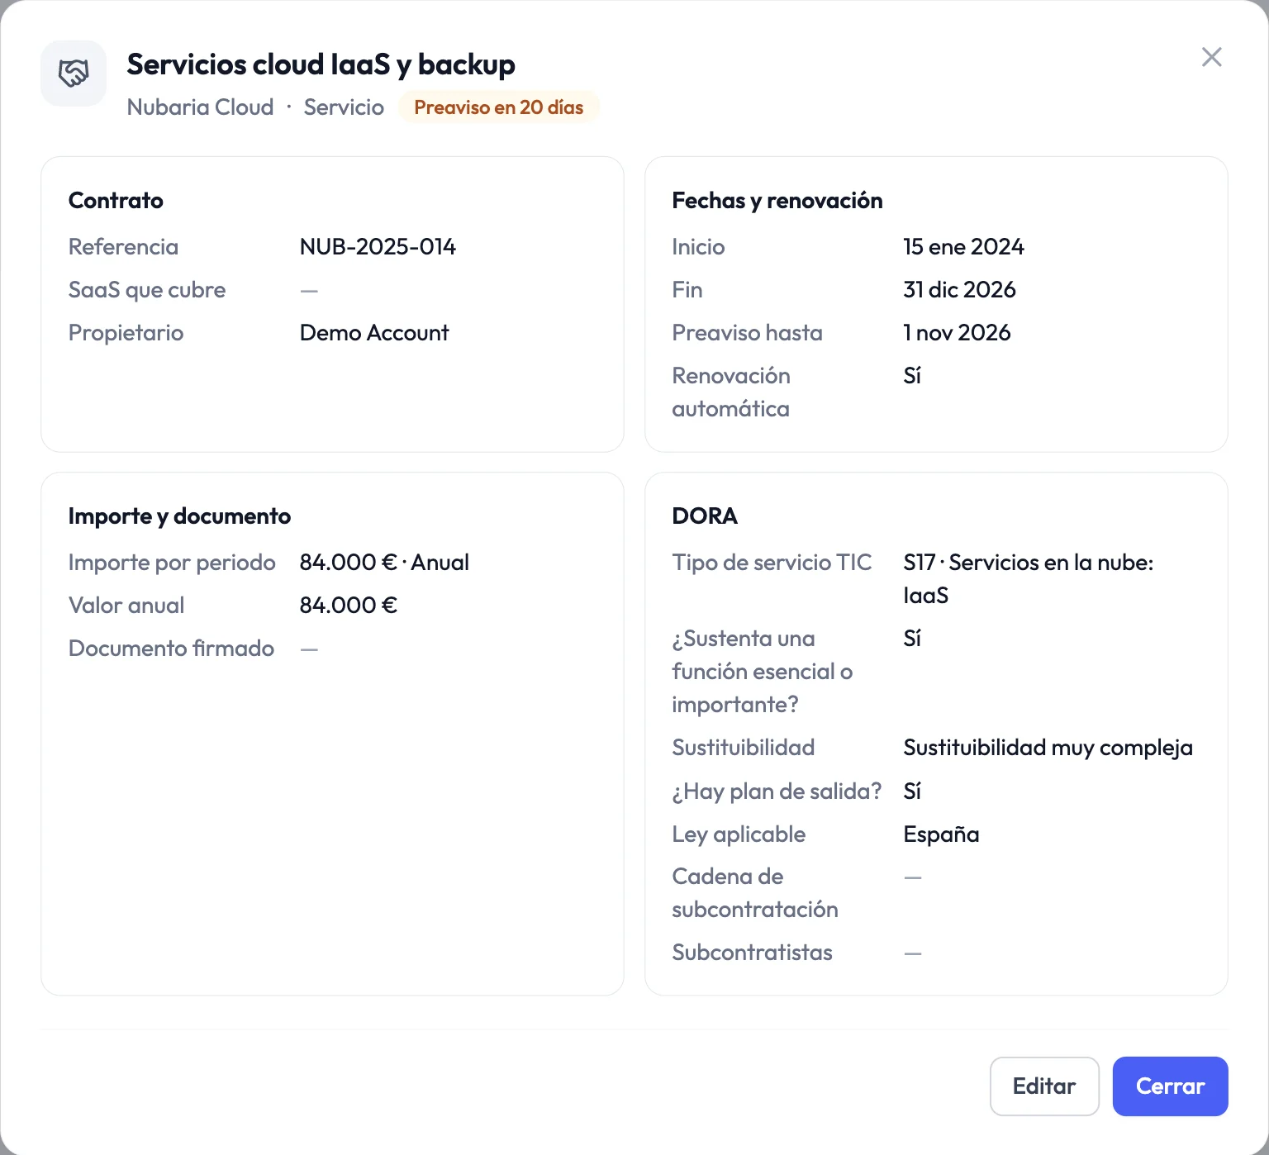1269x1155 pixels.
Task: Click the 'Importe por periodo' field label
Action: coord(172,563)
